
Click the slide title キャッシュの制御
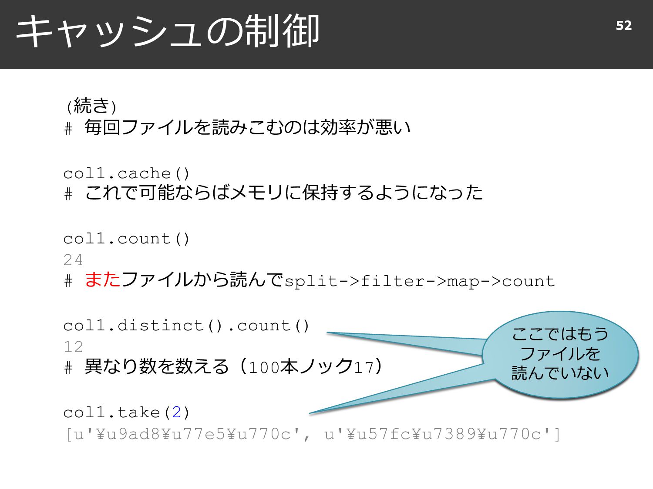point(168,31)
